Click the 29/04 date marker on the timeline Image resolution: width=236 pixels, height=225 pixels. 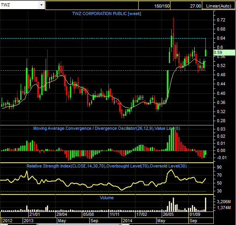pyautogui.click(x=62, y=214)
